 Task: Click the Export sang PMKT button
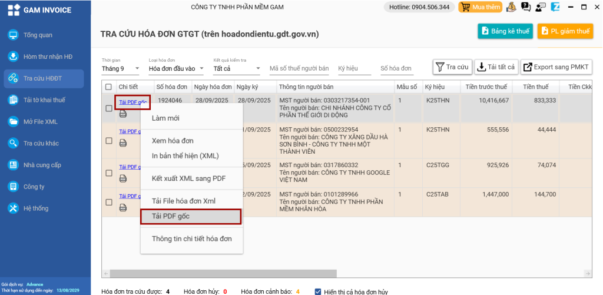coord(556,67)
